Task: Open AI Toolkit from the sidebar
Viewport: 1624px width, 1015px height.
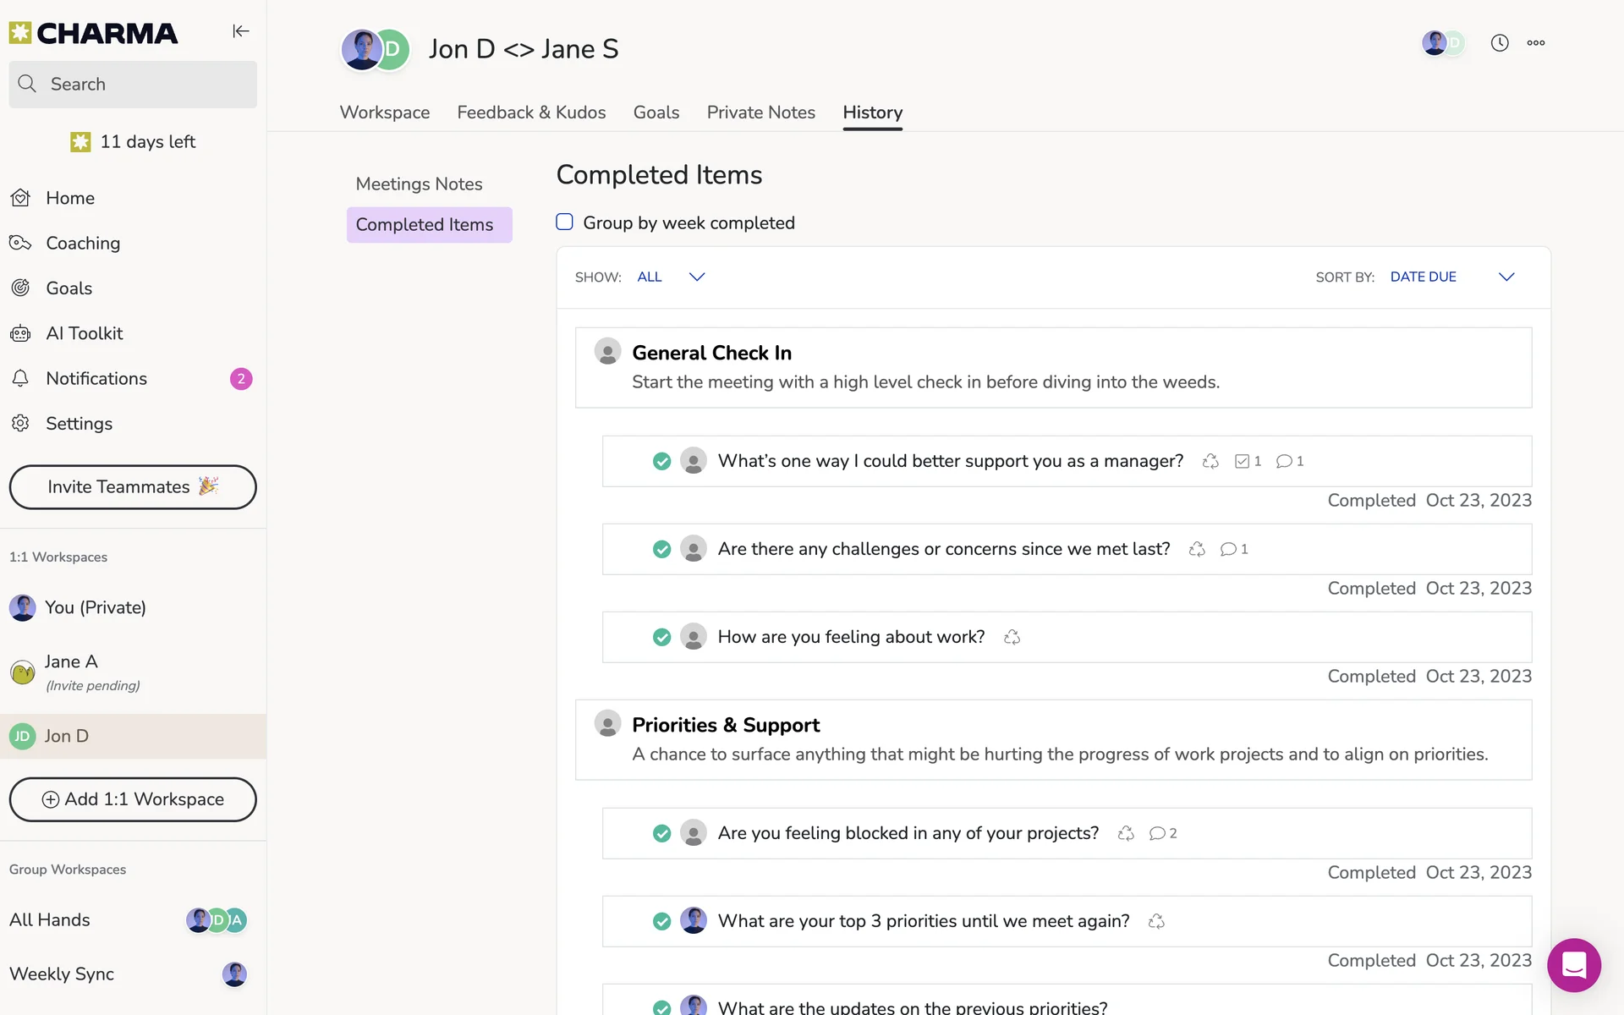Action: point(84,333)
